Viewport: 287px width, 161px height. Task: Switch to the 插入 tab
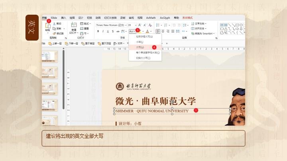tap(63, 18)
